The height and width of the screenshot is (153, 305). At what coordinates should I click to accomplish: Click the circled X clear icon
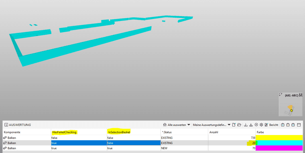256,125
